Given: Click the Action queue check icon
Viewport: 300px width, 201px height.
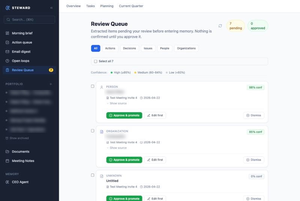Looking at the screenshot, I should tap(7, 42).
